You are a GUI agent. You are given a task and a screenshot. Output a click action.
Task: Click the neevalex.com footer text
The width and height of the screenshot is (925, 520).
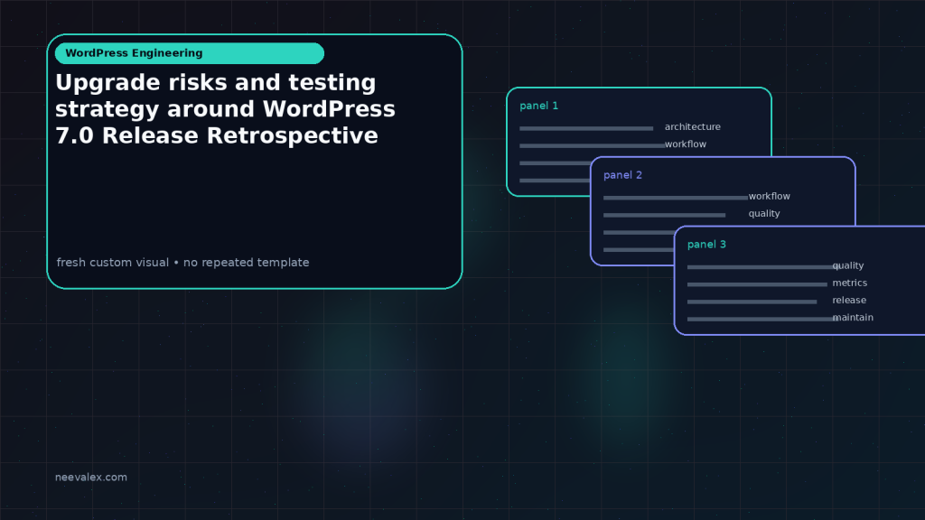[91, 477]
